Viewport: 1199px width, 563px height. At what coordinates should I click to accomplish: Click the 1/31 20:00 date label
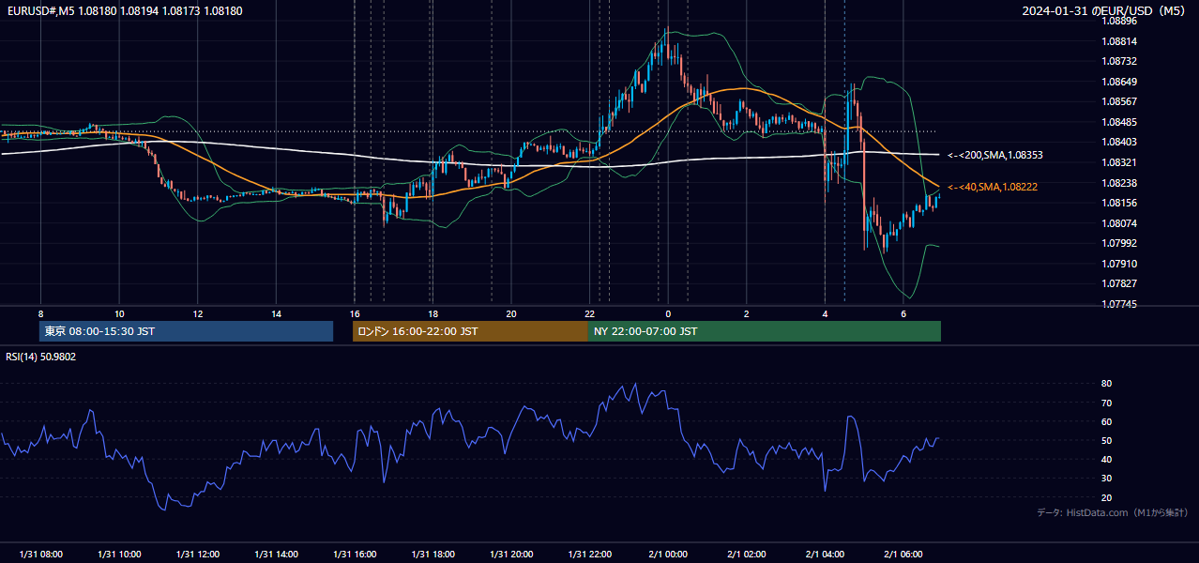[x=511, y=555]
